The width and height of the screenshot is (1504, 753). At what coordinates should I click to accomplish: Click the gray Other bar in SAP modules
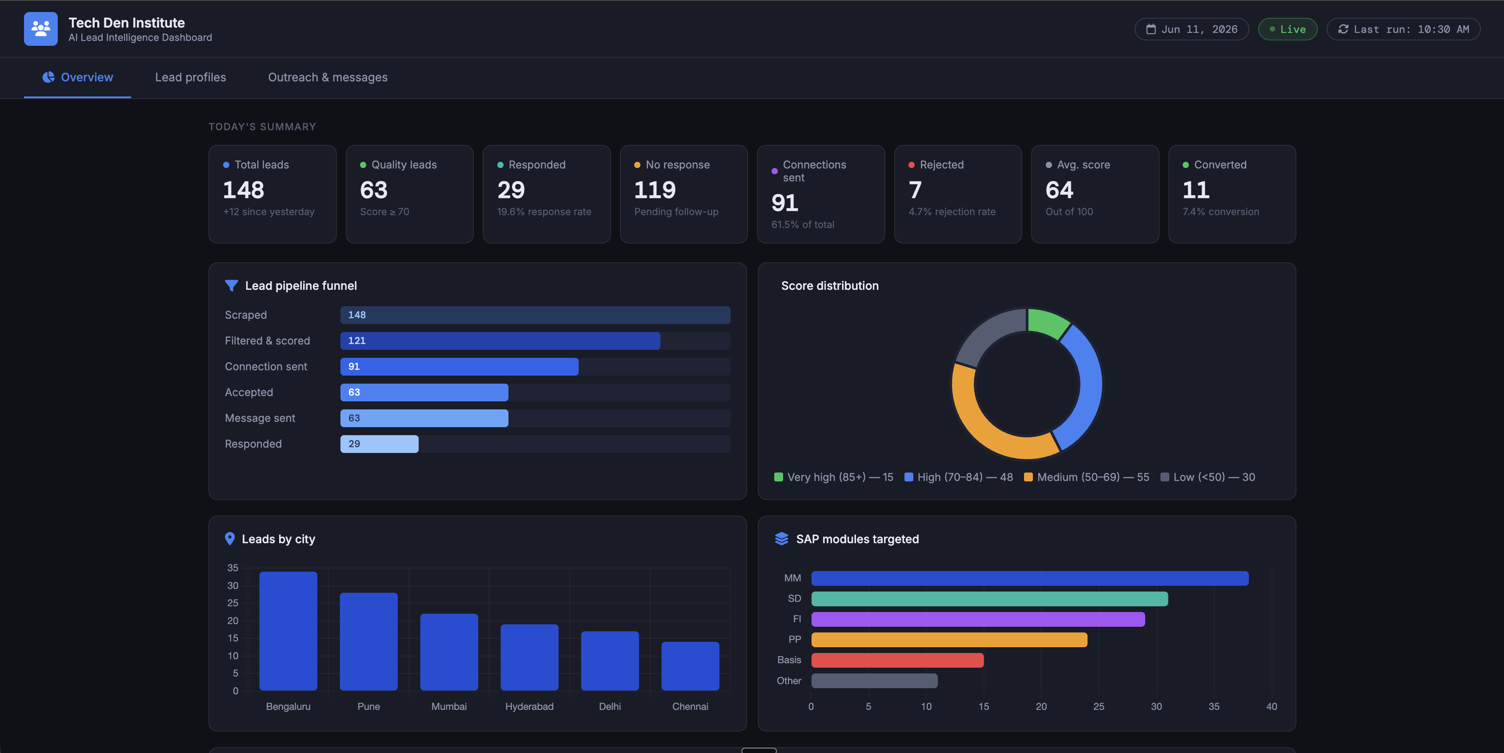coord(875,681)
